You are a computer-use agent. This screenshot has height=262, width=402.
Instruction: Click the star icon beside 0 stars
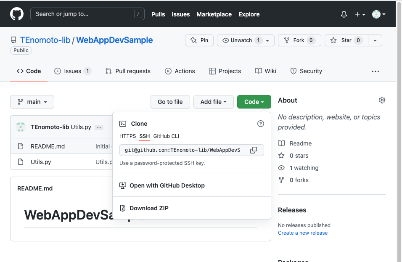[281, 156]
